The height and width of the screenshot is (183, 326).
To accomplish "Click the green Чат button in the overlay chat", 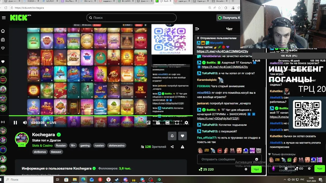I will click(x=320, y=169).
